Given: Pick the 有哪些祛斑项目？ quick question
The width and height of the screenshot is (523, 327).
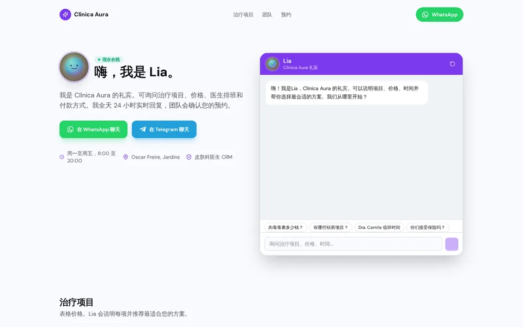Looking at the screenshot, I should click(331, 227).
